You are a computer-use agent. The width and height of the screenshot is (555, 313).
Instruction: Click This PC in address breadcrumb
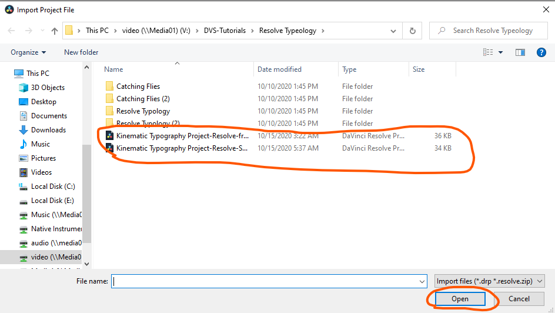click(97, 31)
